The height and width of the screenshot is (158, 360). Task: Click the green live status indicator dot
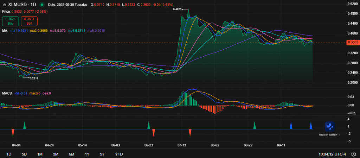[42, 5]
